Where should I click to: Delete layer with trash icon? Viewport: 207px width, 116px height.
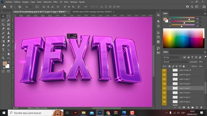pos(201,107)
